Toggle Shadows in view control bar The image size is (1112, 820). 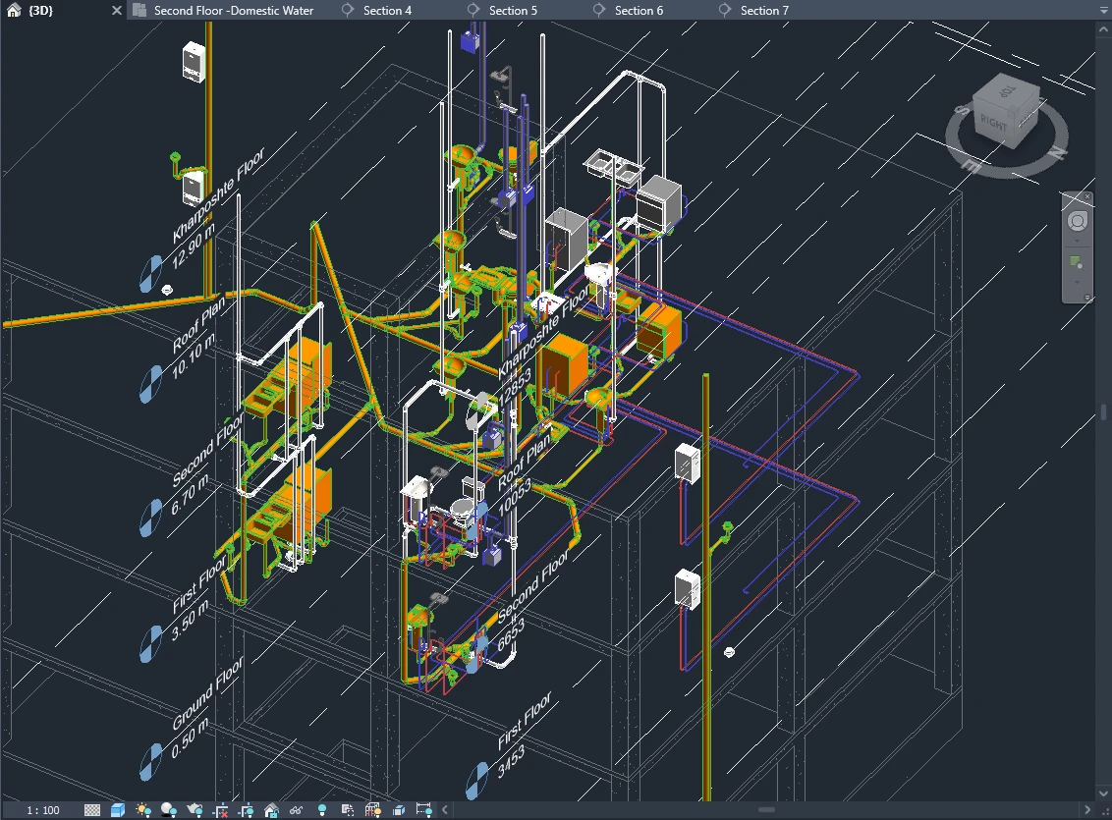[169, 810]
